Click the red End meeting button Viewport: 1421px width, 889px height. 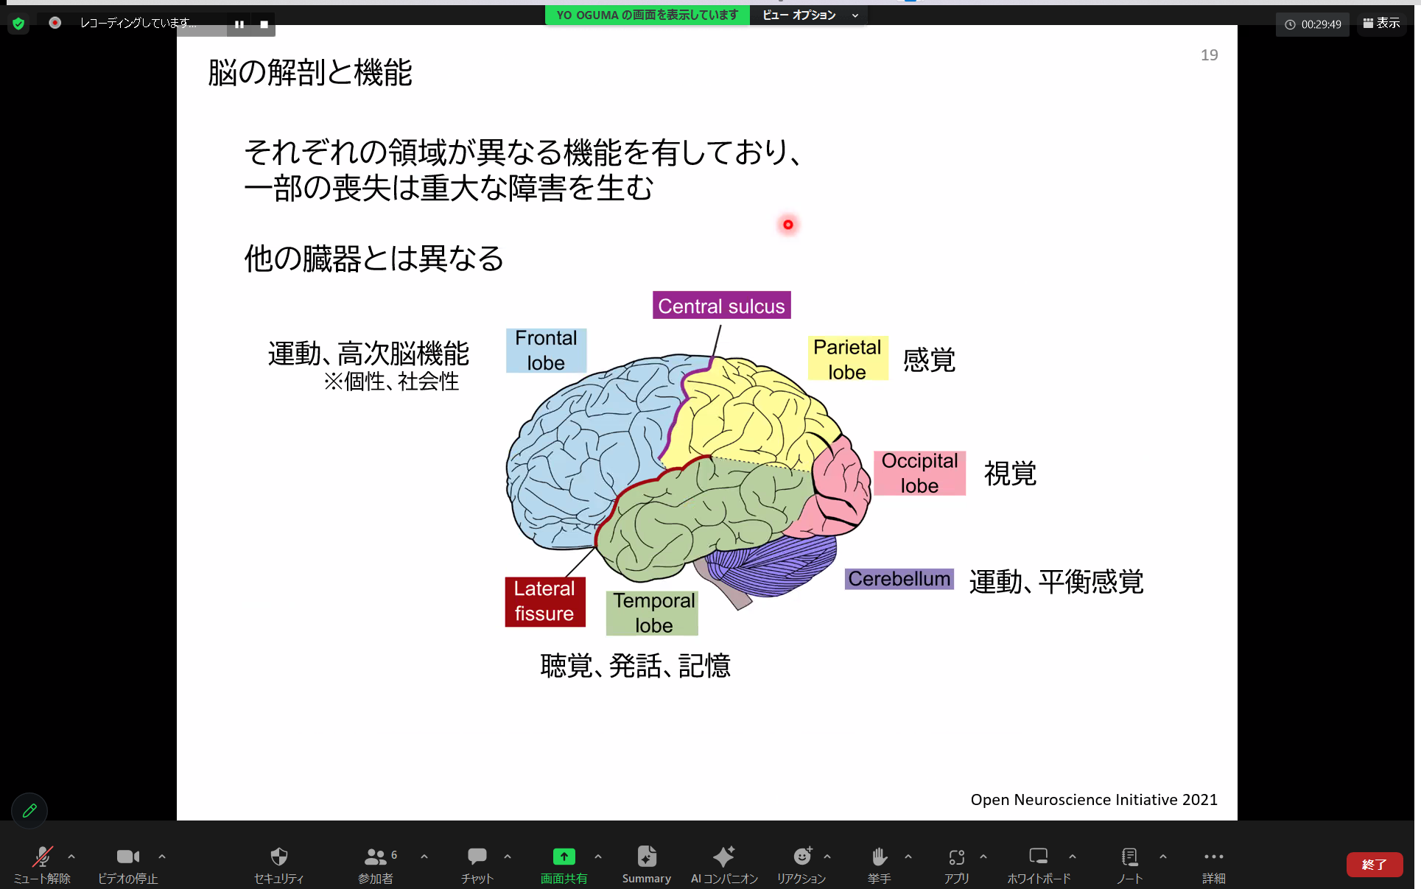pos(1374,864)
